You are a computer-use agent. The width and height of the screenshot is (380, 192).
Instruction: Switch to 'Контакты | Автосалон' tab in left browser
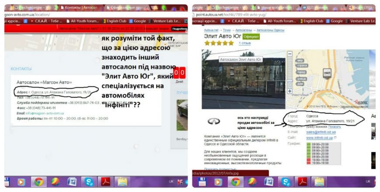[80, 7]
